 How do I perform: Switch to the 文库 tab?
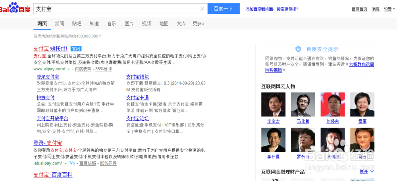181,24
